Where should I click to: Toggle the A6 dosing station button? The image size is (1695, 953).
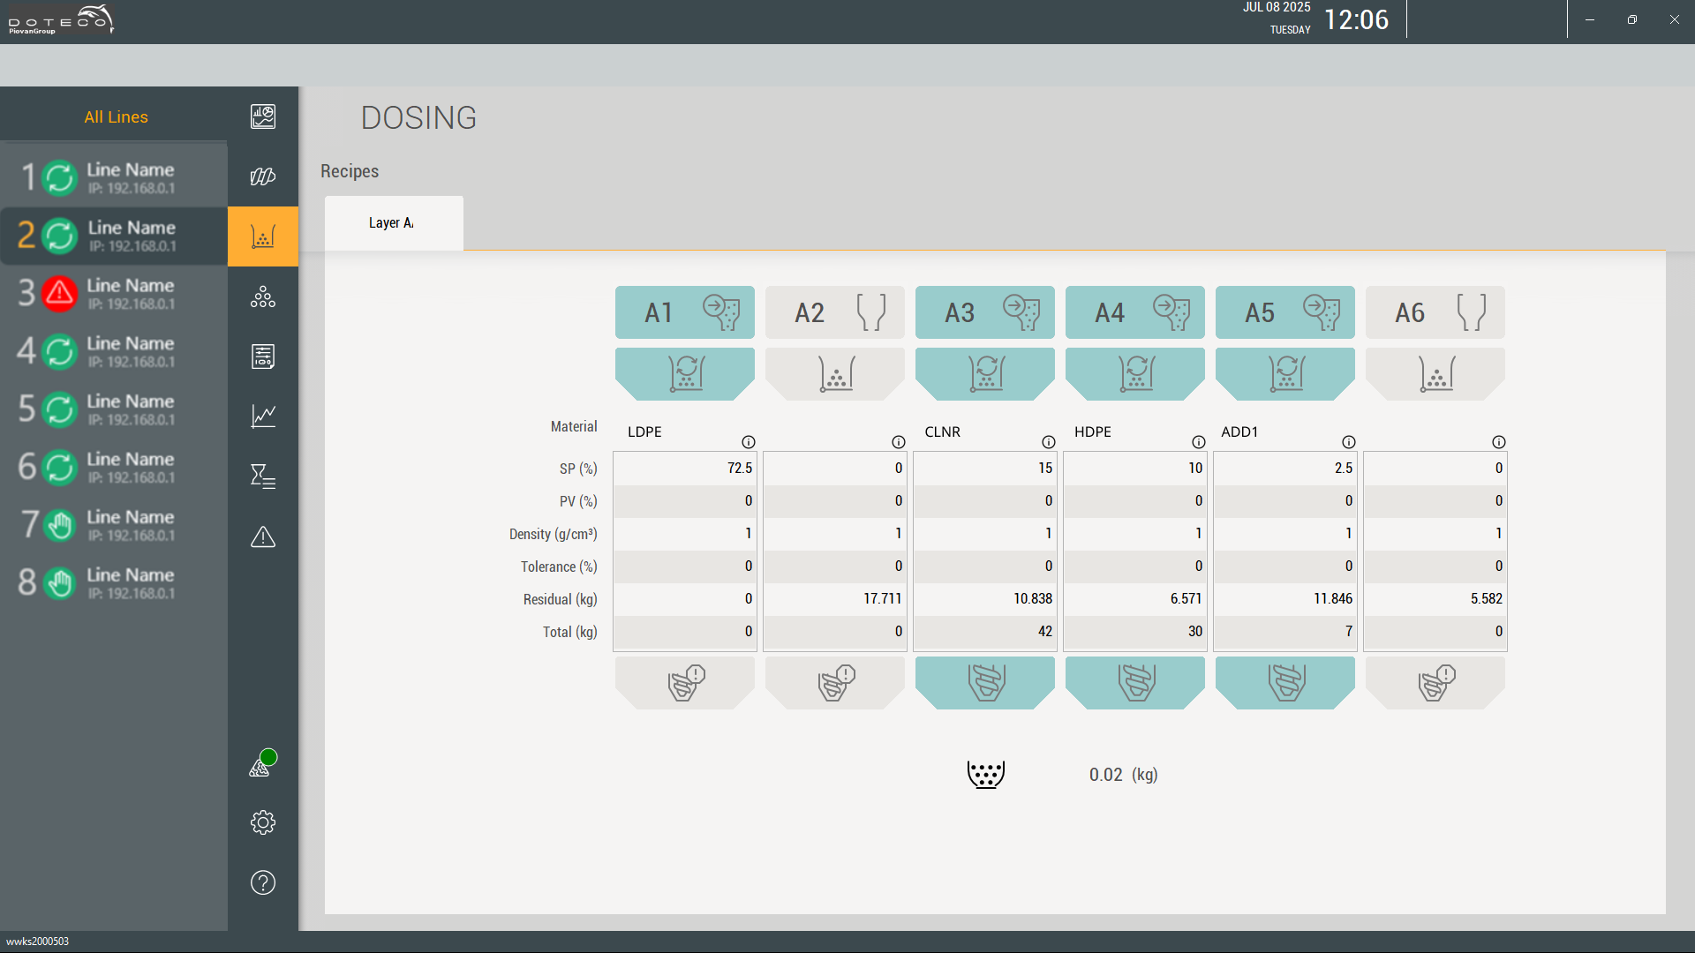click(1435, 373)
